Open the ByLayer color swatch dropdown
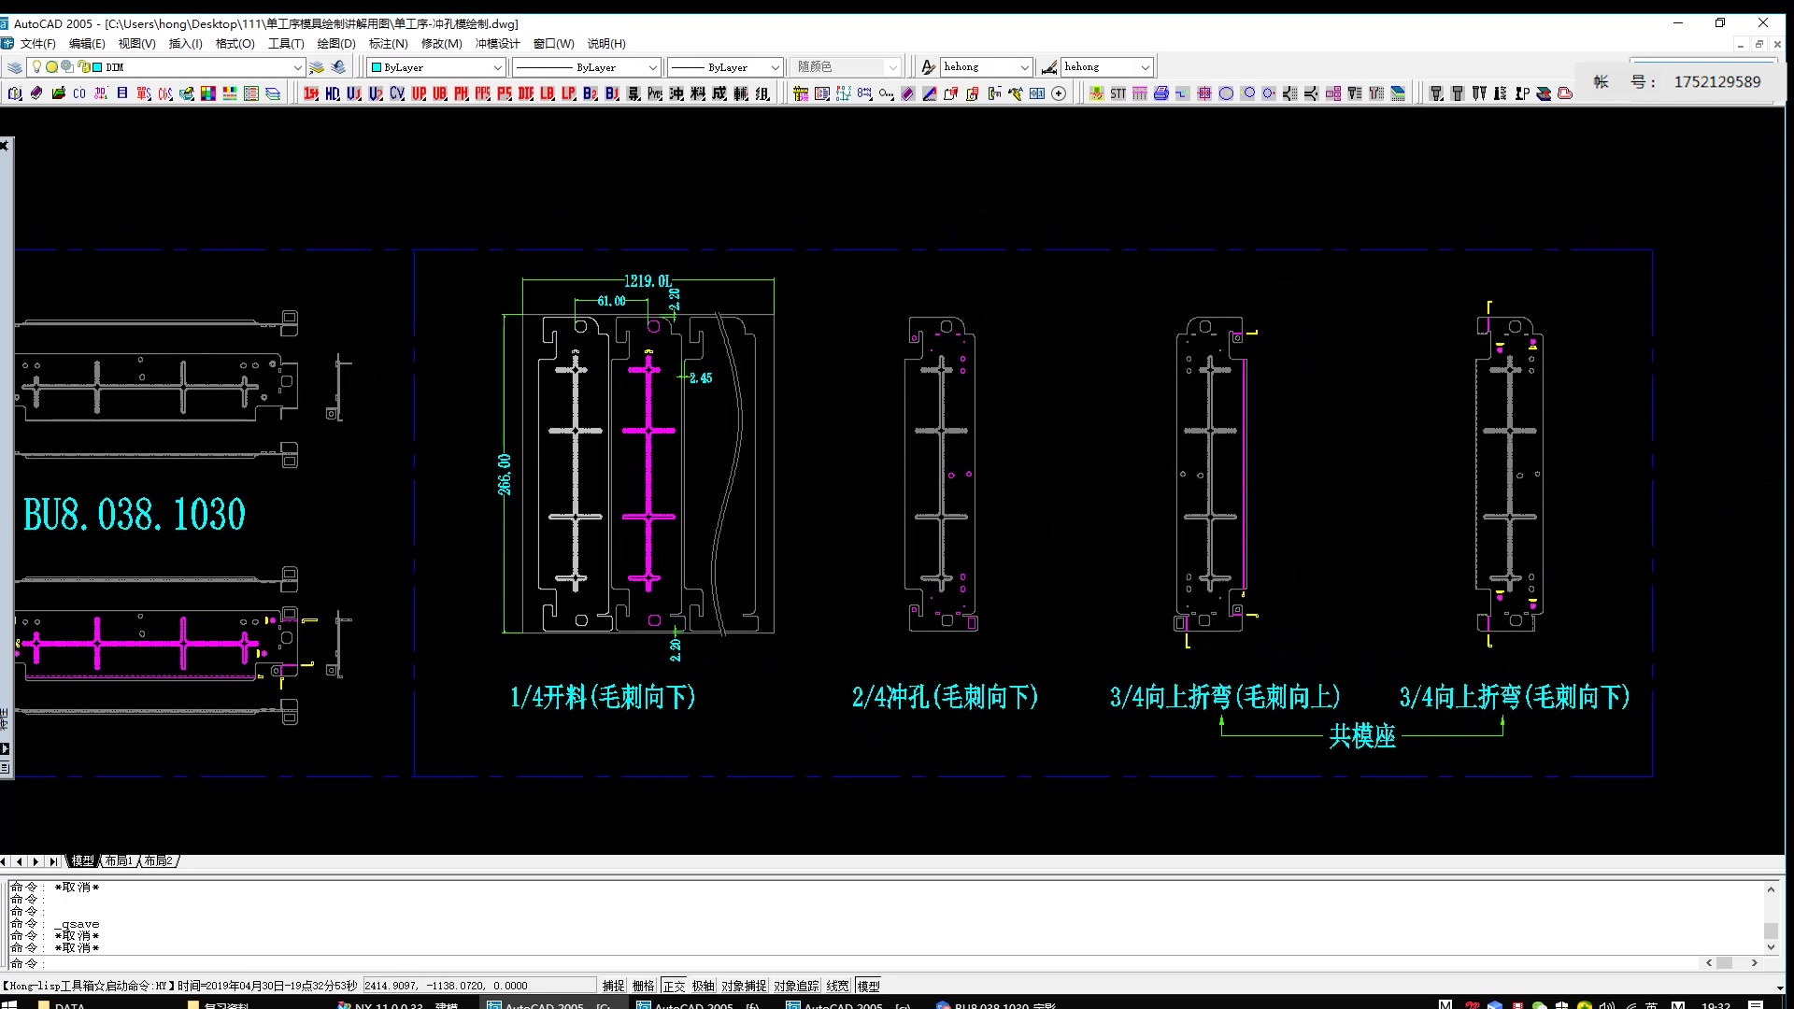Viewport: 1794px width, 1009px height. (497, 67)
